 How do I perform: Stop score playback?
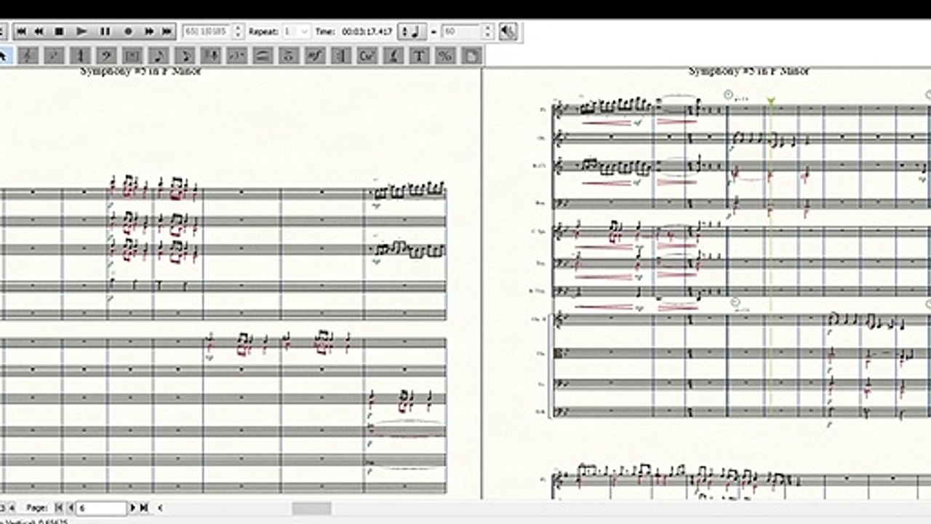(x=60, y=31)
